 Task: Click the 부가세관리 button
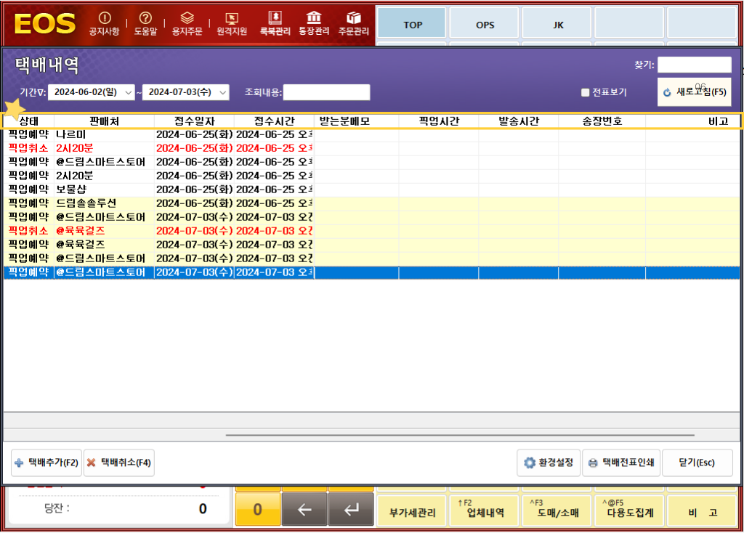point(412,510)
